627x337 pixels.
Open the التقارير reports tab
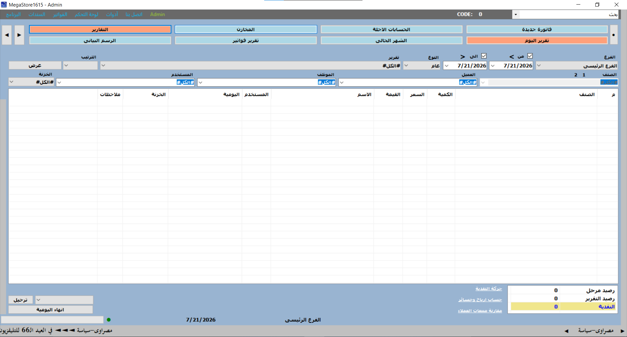pos(100,29)
